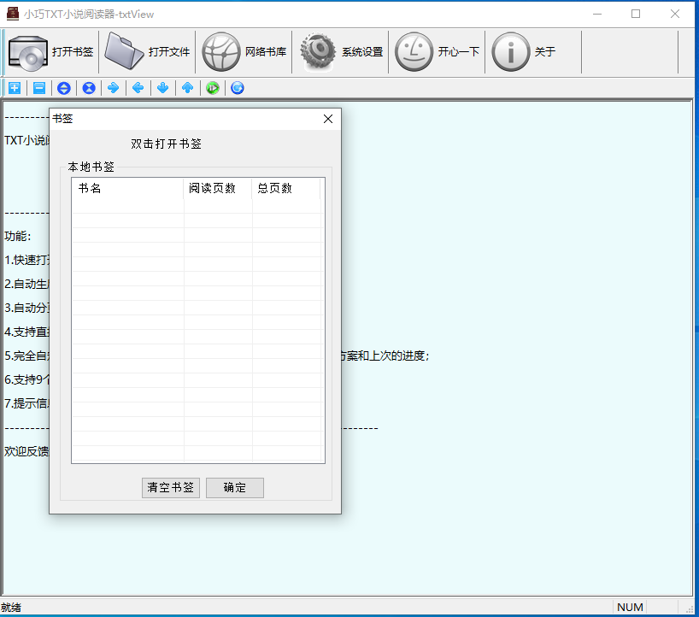Close the 书签 dialog
The height and width of the screenshot is (617, 699).
[328, 120]
